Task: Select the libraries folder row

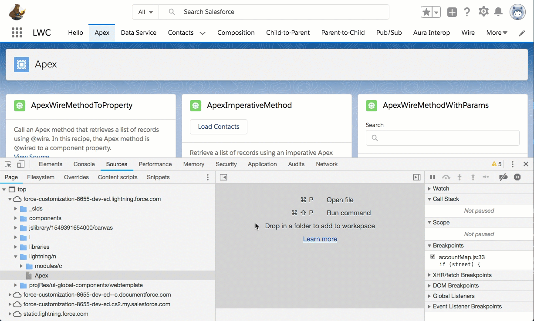Action: [x=108, y=247]
